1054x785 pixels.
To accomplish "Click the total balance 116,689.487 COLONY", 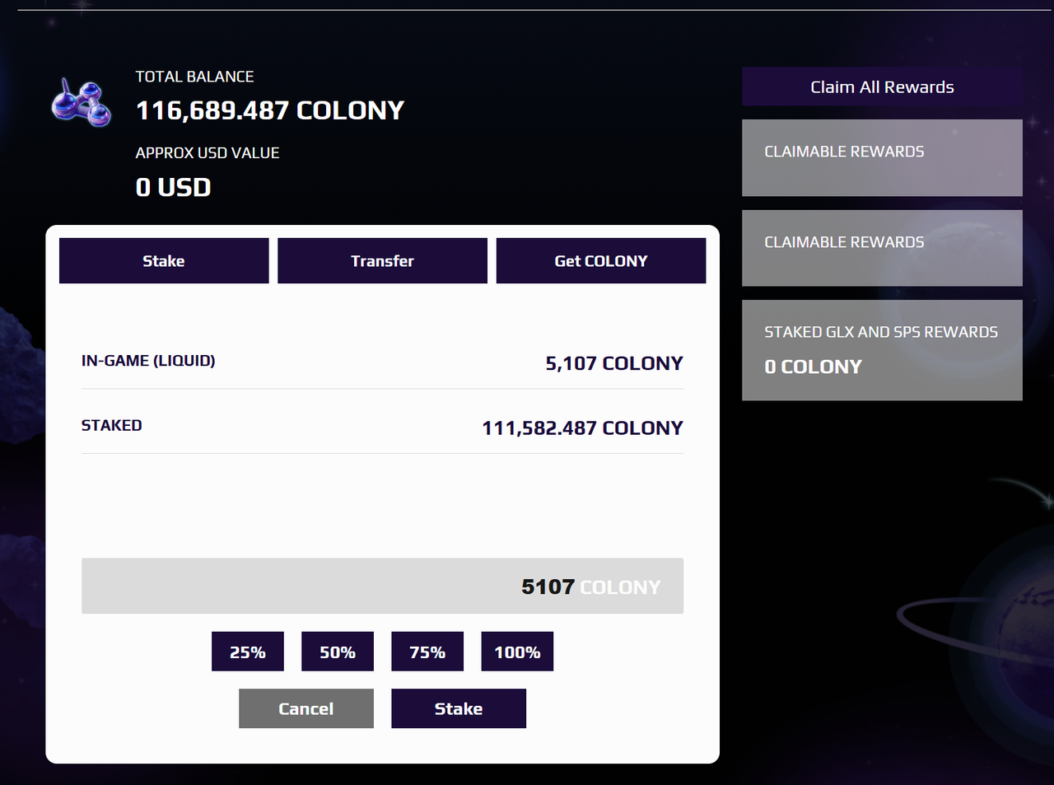I will click(270, 110).
